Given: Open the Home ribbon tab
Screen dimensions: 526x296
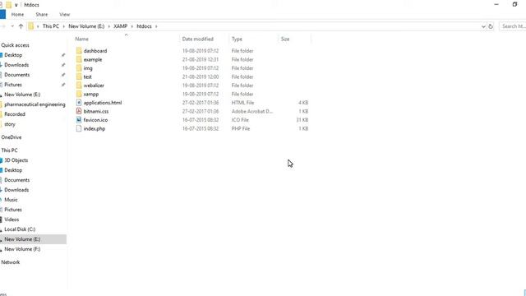Looking at the screenshot, I should point(17,15).
